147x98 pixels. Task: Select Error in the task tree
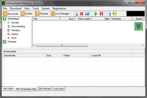click(14, 38)
